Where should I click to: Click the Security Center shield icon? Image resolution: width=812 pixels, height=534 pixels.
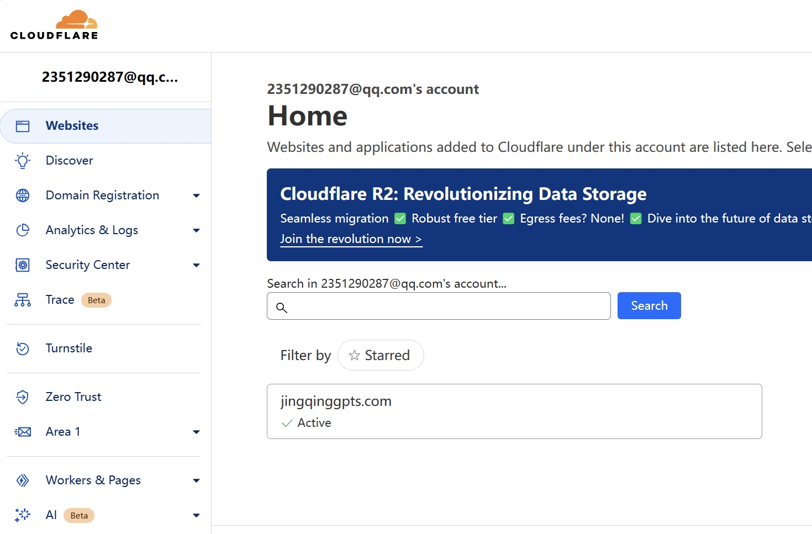pyautogui.click(x=23, y=265)
